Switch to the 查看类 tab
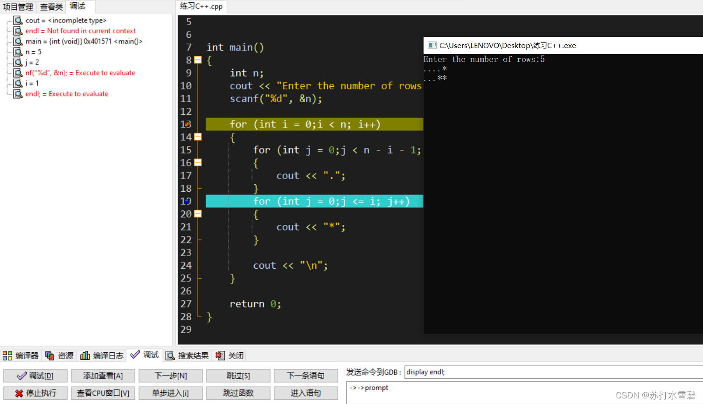 [51, 7]
